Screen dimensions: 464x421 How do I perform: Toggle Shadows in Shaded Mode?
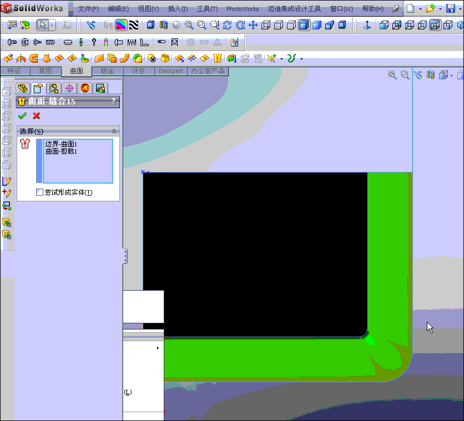[x=342, y=25]
